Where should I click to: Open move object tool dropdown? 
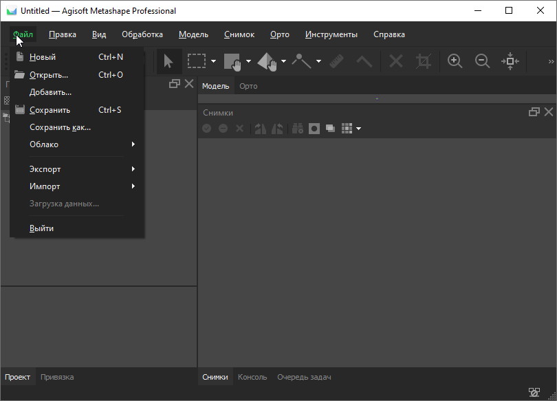click(x=283, y=61)
